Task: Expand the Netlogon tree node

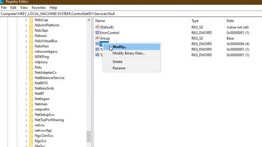Action: pos(26,99)
